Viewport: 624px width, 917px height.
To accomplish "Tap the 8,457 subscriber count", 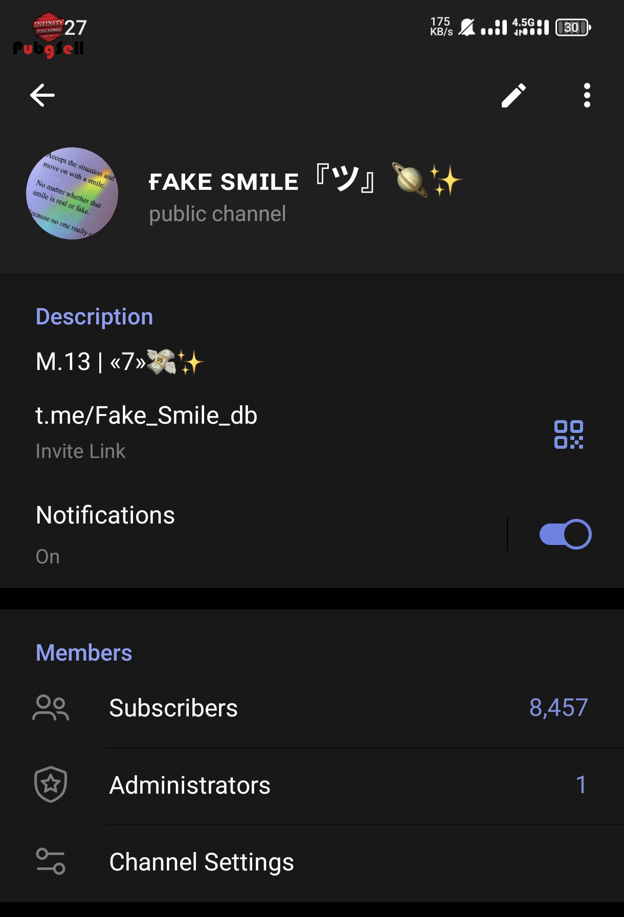I will [x=558, y=708].
